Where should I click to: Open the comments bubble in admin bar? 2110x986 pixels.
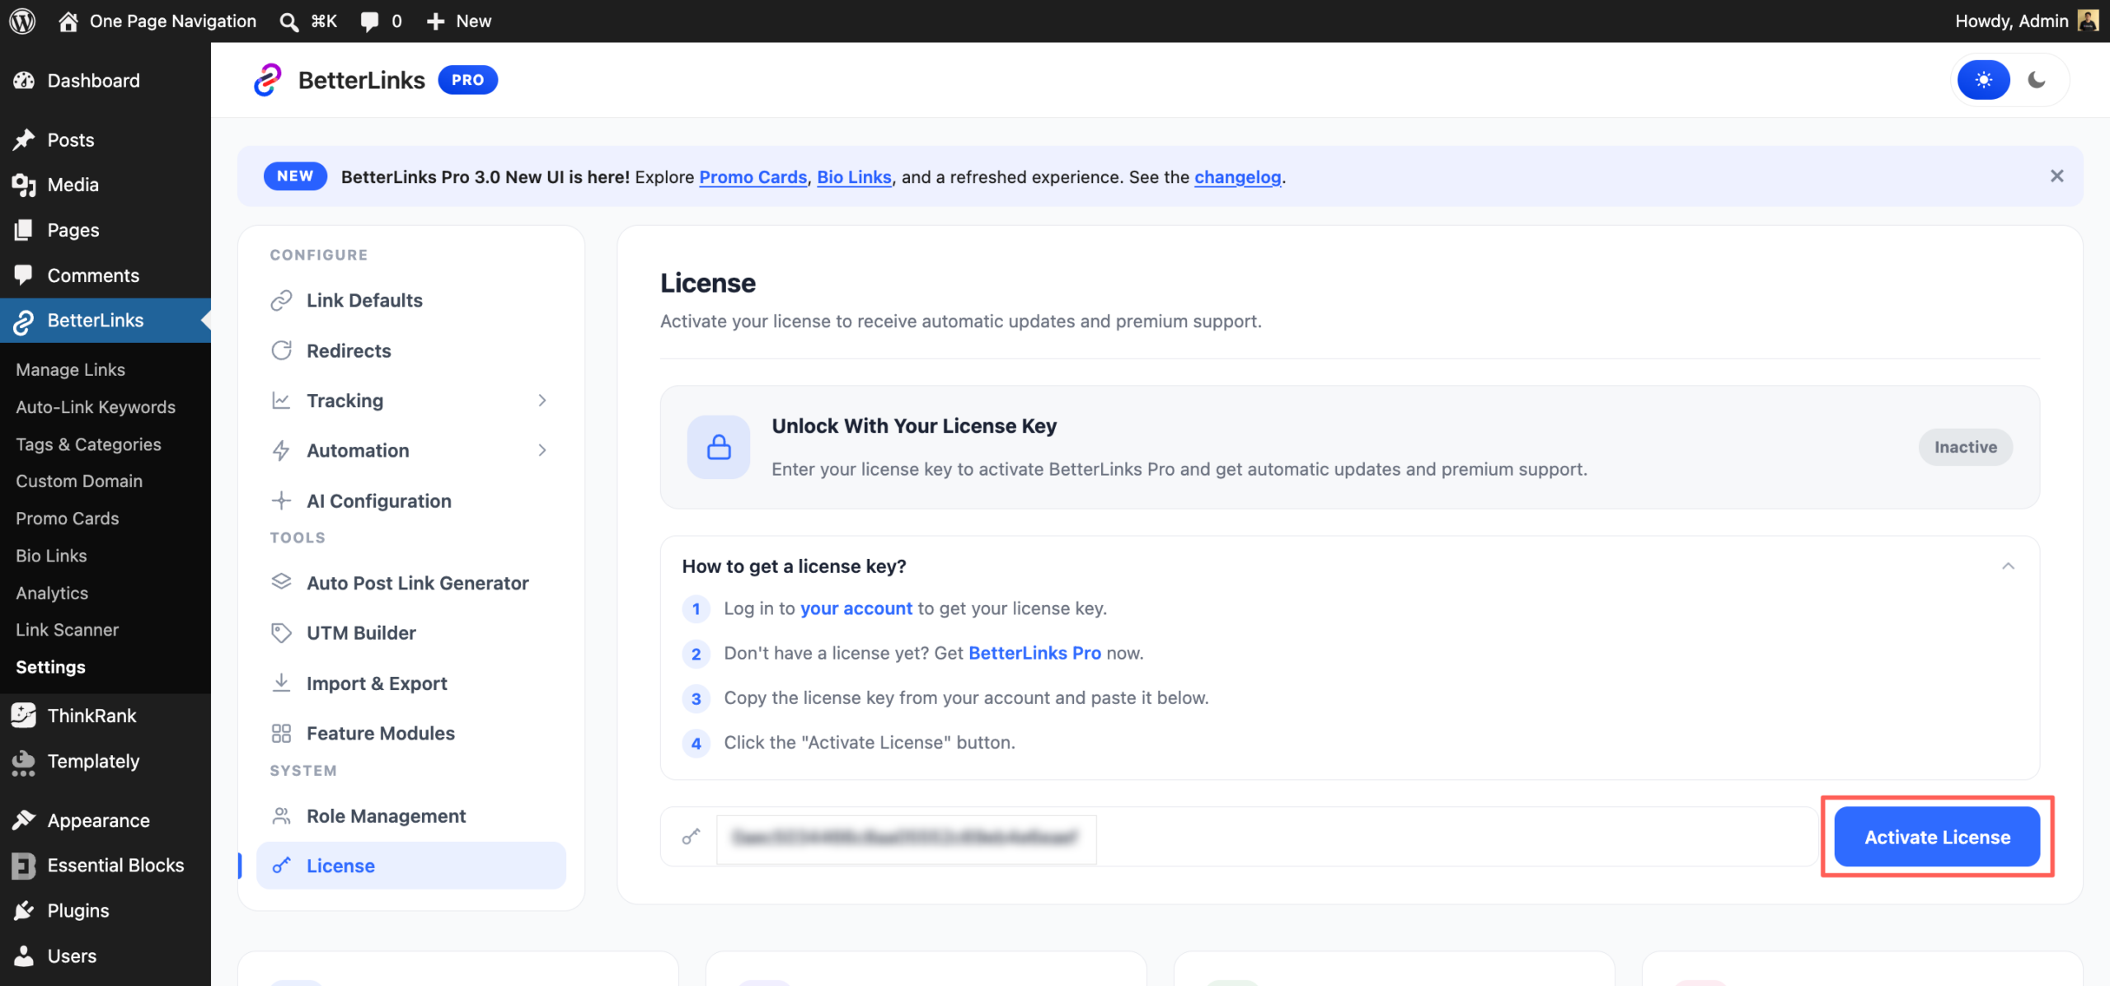[x=370, y=21]
